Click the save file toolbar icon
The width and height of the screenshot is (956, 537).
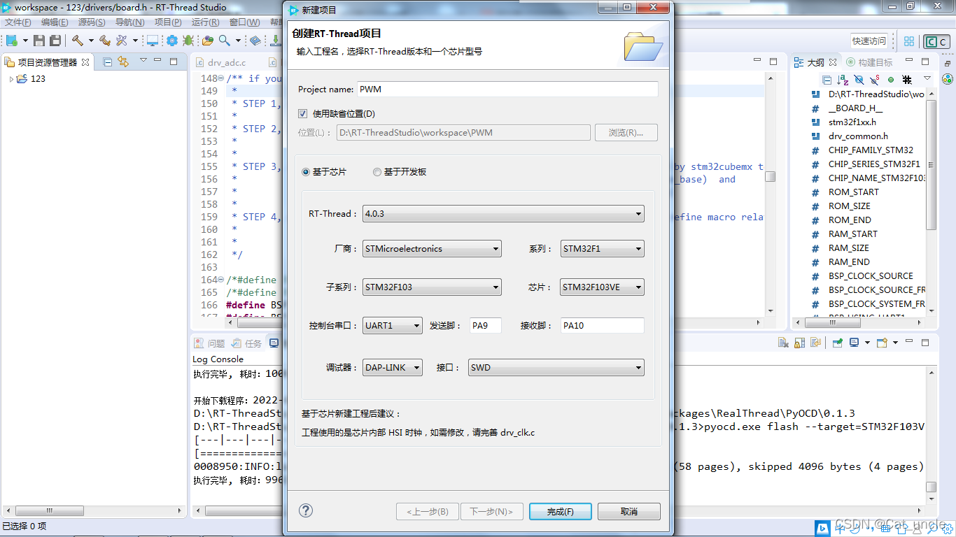[39, 41]
